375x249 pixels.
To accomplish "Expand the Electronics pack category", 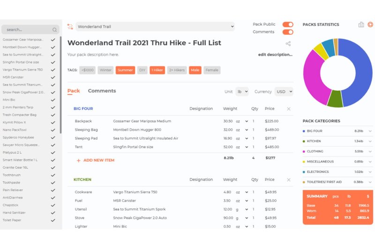I will 370,172.
